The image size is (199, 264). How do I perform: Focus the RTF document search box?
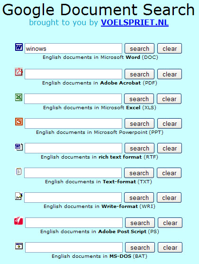tap(73, 148)
